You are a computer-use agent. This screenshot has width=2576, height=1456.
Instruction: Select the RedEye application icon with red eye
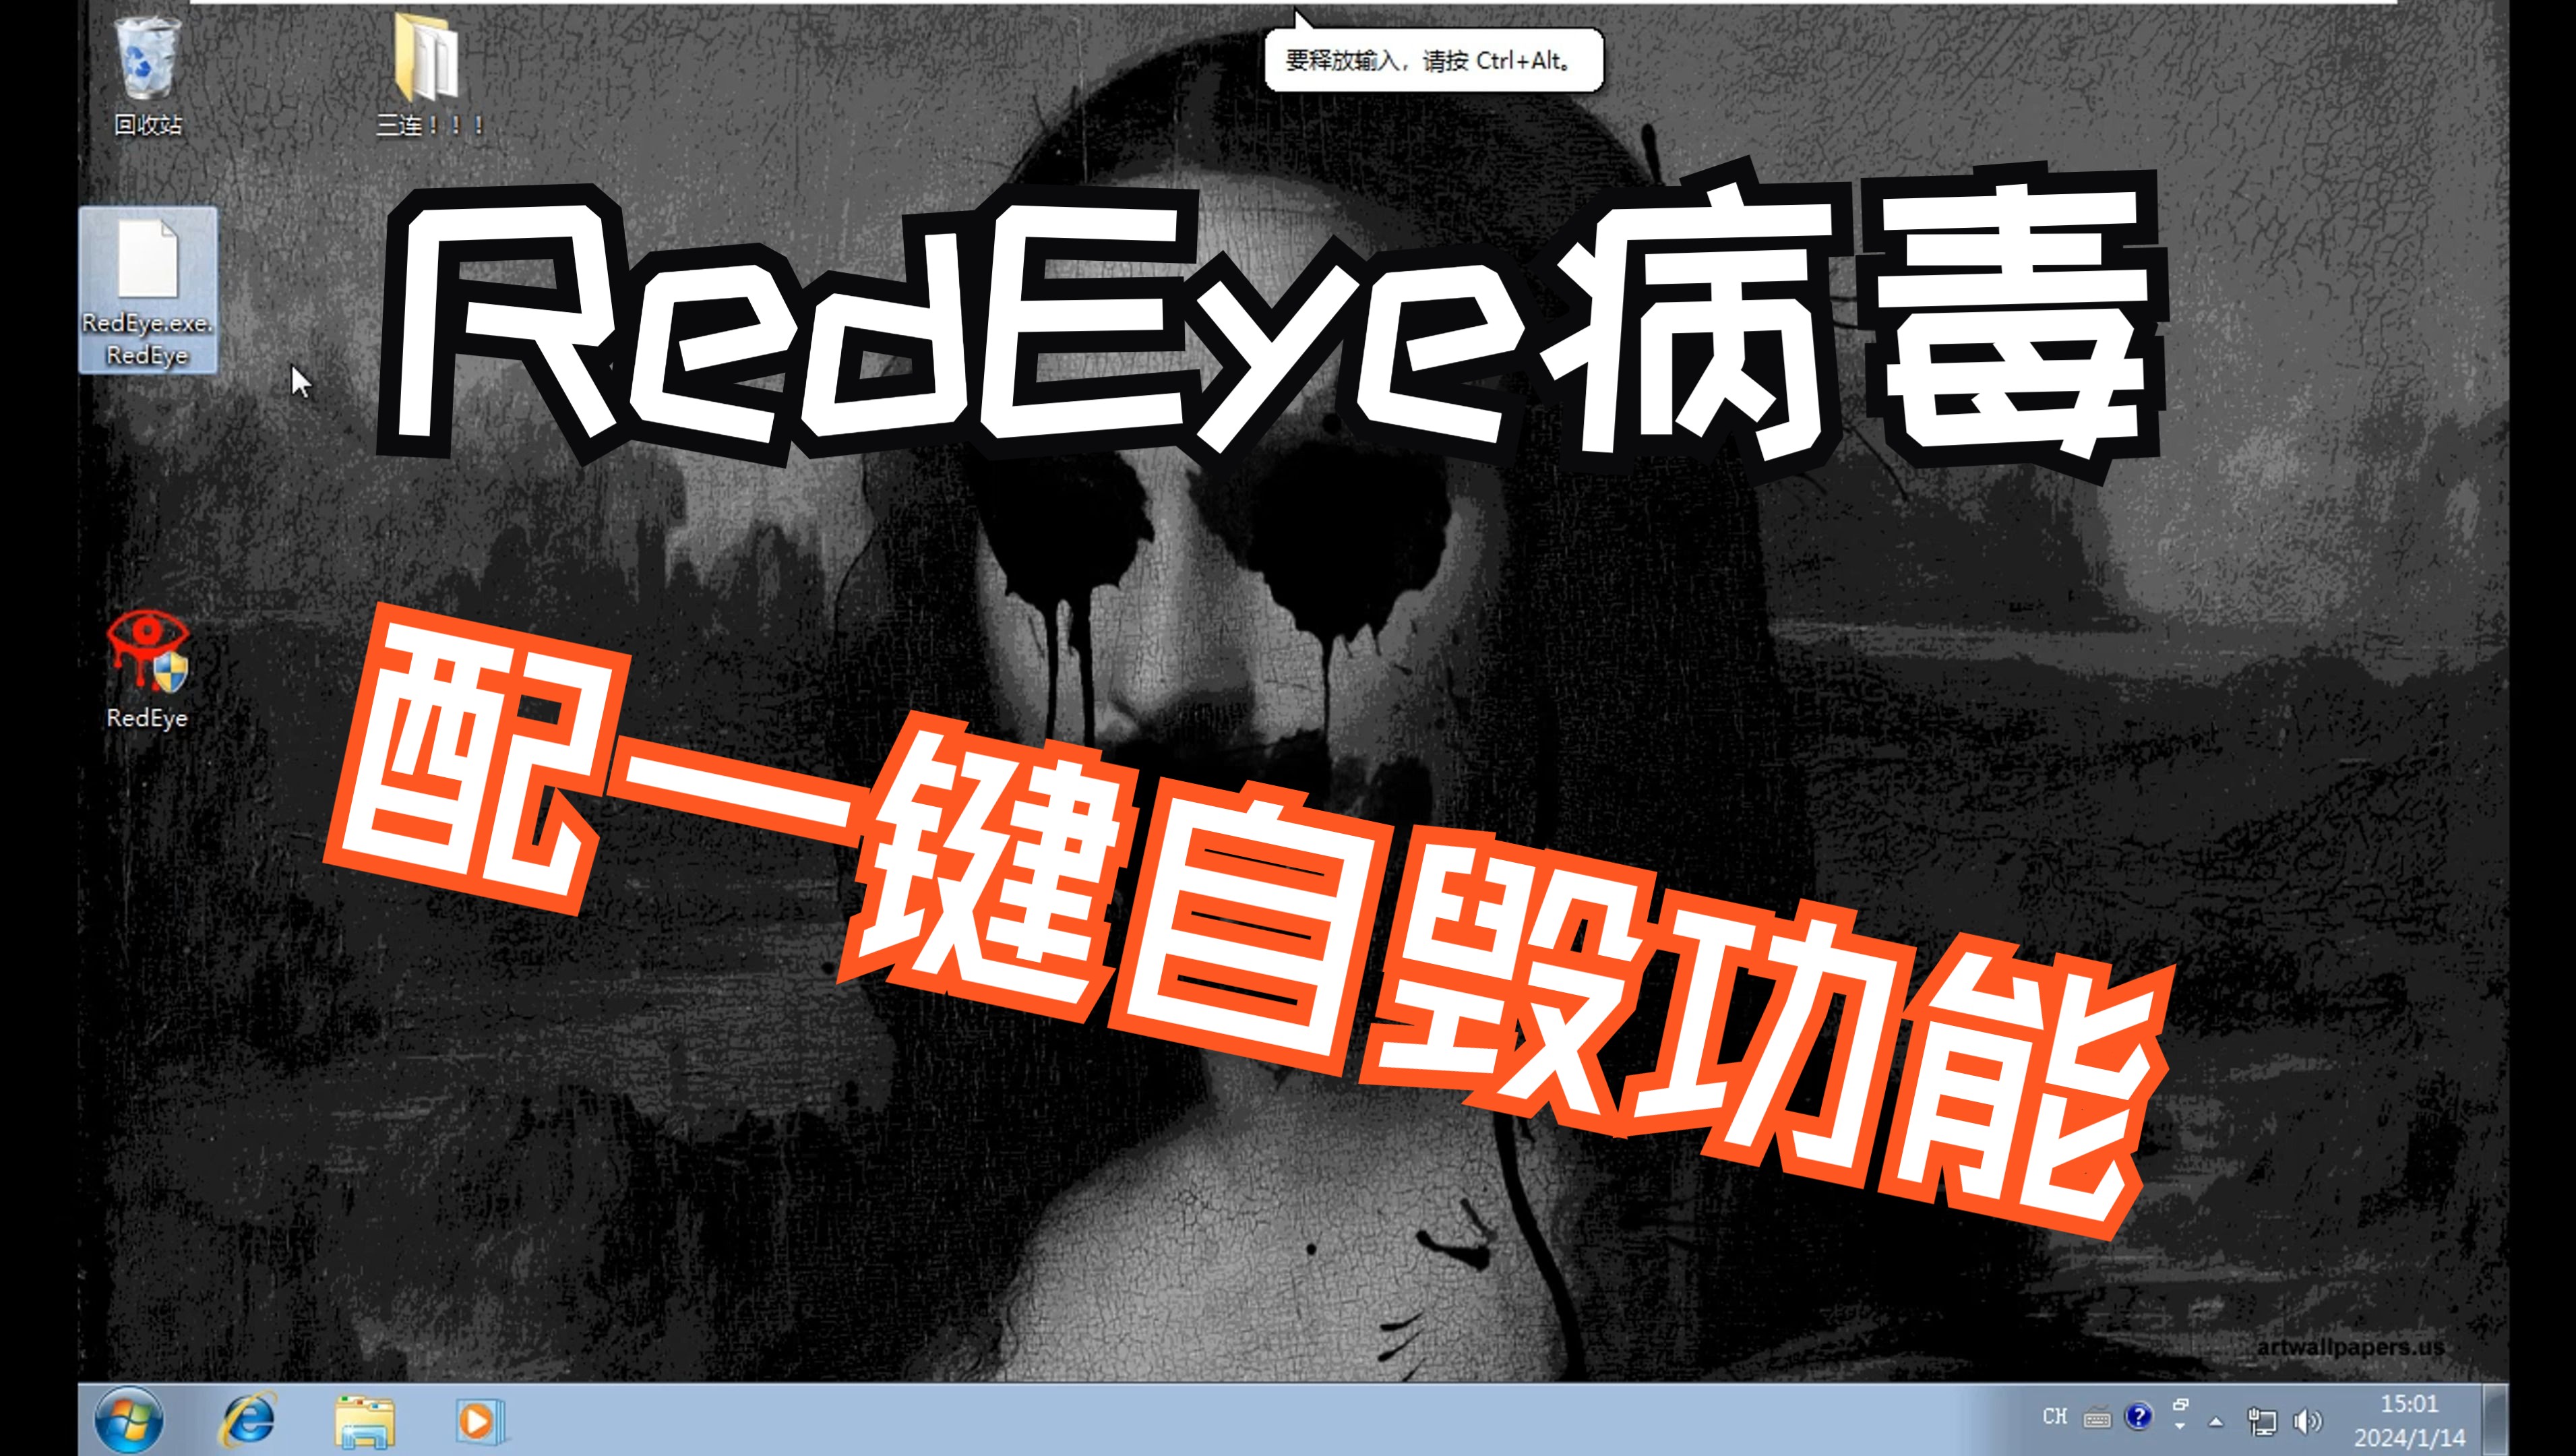coord(148,670)
